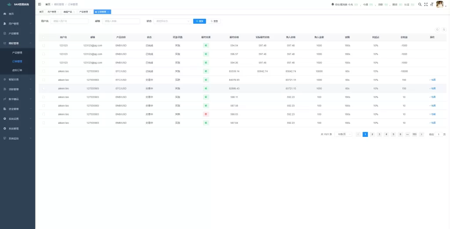This screenshot has height=229, width=450.
Task: Click the 首页 breadcrumb link
Action: [x=47, y=4]
